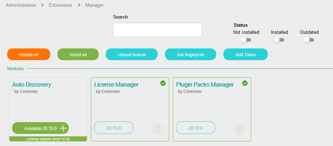This screenshot has width=333, height=146.
Task: Go to Administration in the breadcrumb
Action: [21, 5]
